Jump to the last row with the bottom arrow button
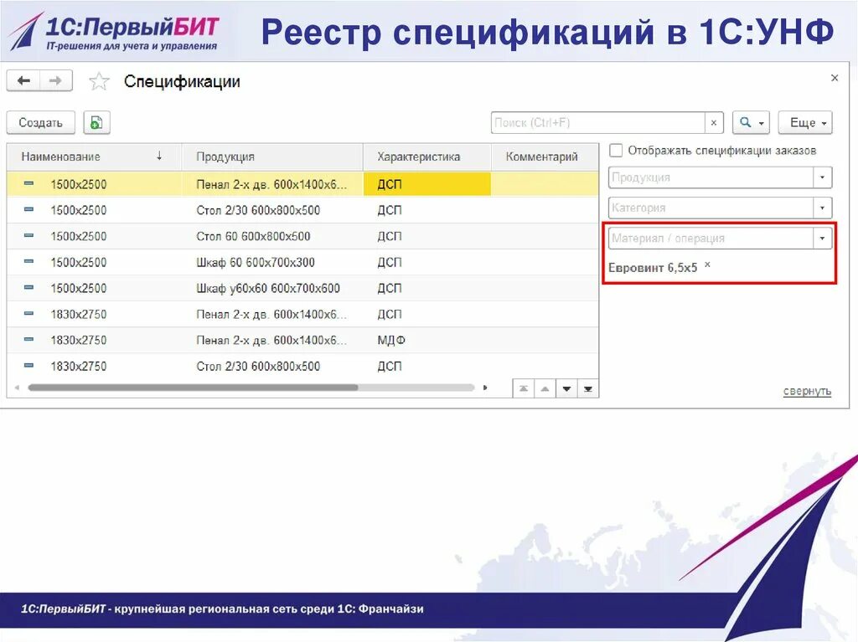The width and height of the screenshot is (858, 642). coord(587,389)
